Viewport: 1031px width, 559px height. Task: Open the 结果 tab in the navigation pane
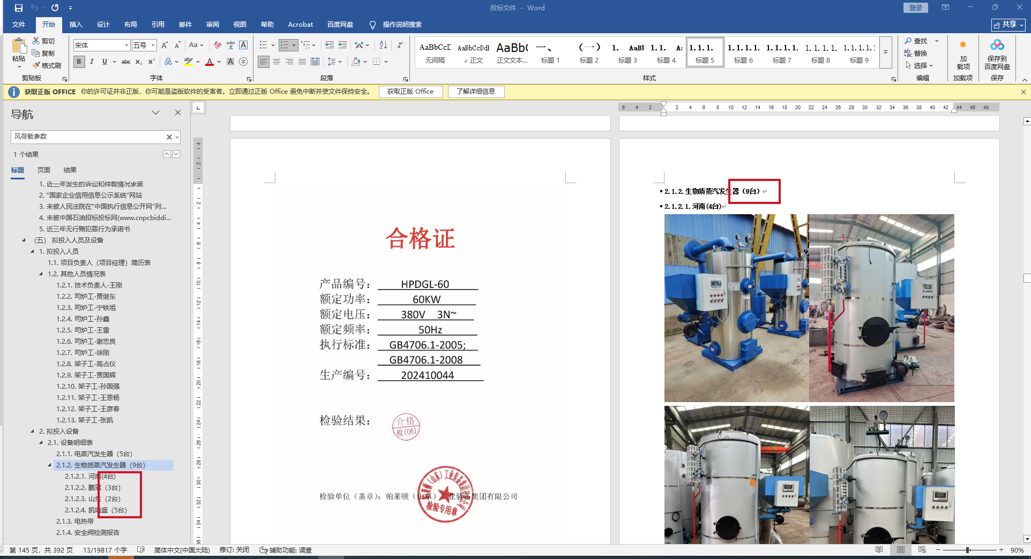coord(70,170)
